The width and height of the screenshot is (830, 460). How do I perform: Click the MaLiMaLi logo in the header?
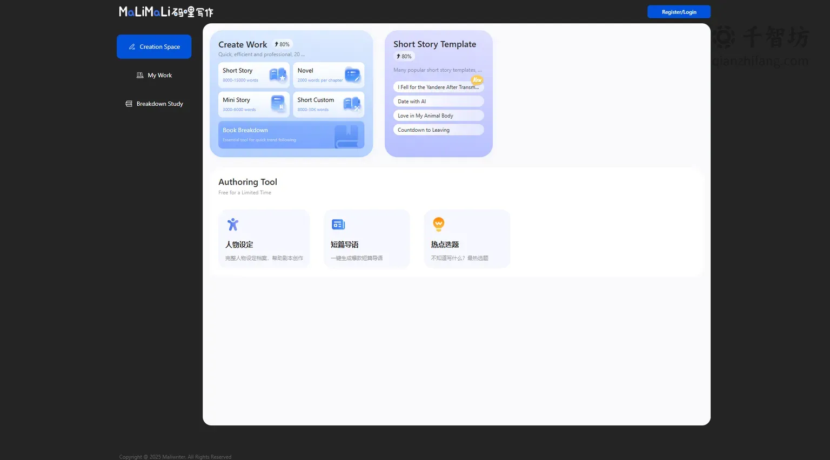pos(166,12)
